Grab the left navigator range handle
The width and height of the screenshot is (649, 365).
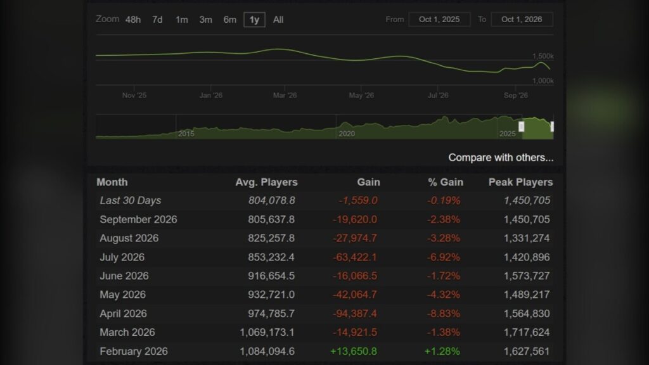point(521,126)
